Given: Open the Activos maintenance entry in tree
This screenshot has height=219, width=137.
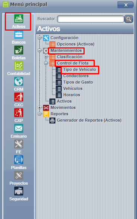Looking at the screenshot, I should pos(64,101).
